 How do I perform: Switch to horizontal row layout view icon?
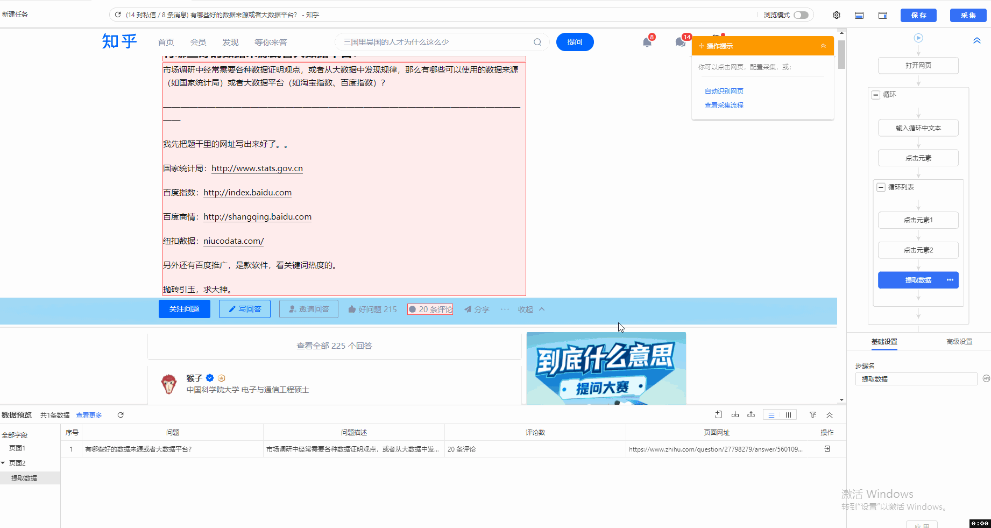(x=771, y=415)
